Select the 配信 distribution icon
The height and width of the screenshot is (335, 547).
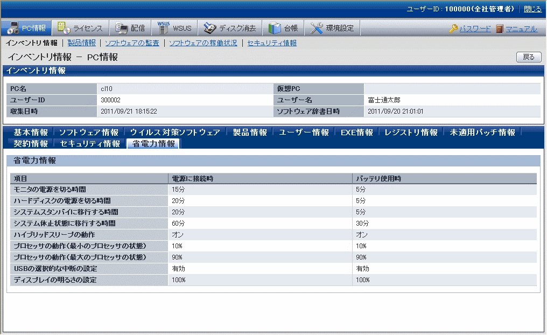121,29
